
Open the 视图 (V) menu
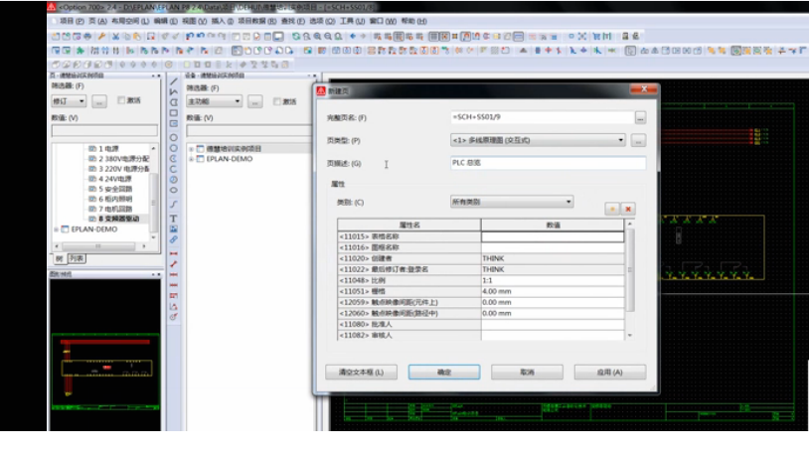coord(194,21)
